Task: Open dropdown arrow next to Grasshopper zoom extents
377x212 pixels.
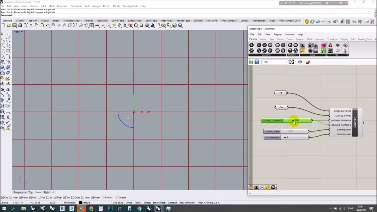Action: point(296,62)
